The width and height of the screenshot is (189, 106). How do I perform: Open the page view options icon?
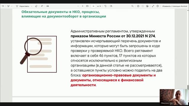[x=111, y=6]
